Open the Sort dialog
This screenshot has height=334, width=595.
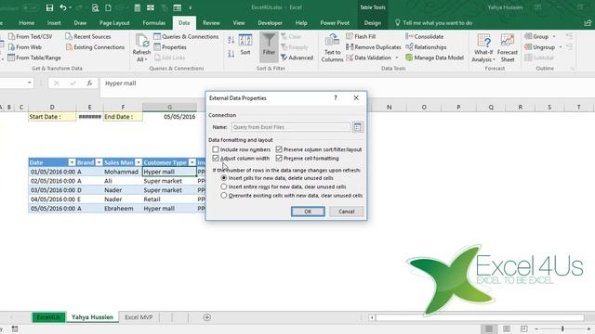pyautogui.click(x=245, y=45)
